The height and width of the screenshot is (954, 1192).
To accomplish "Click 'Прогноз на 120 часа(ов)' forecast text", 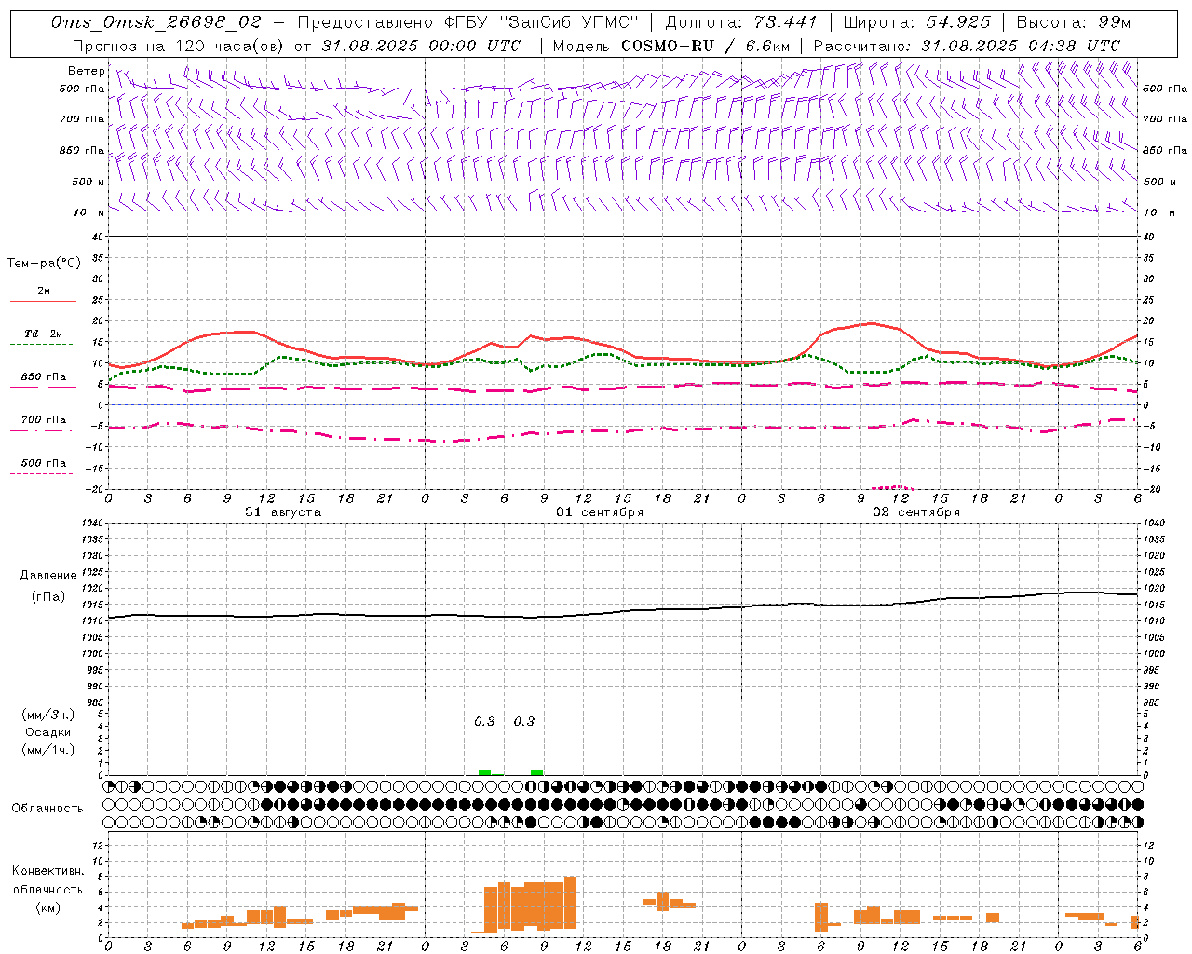I will pos(177,45).
